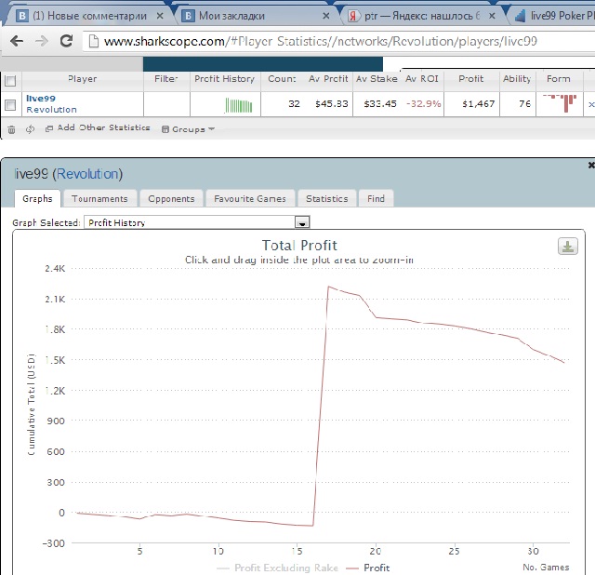
Task: Open the Tournaments tab
Action: [x=99, y=198]
